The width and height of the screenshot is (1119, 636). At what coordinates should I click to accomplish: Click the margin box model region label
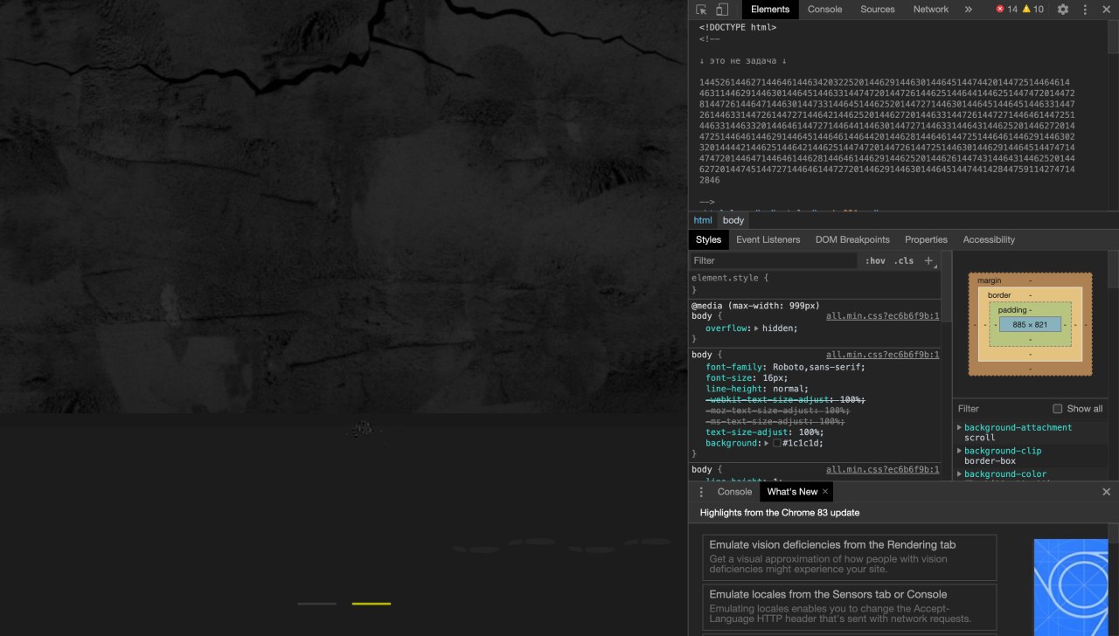tap(990, 280)
